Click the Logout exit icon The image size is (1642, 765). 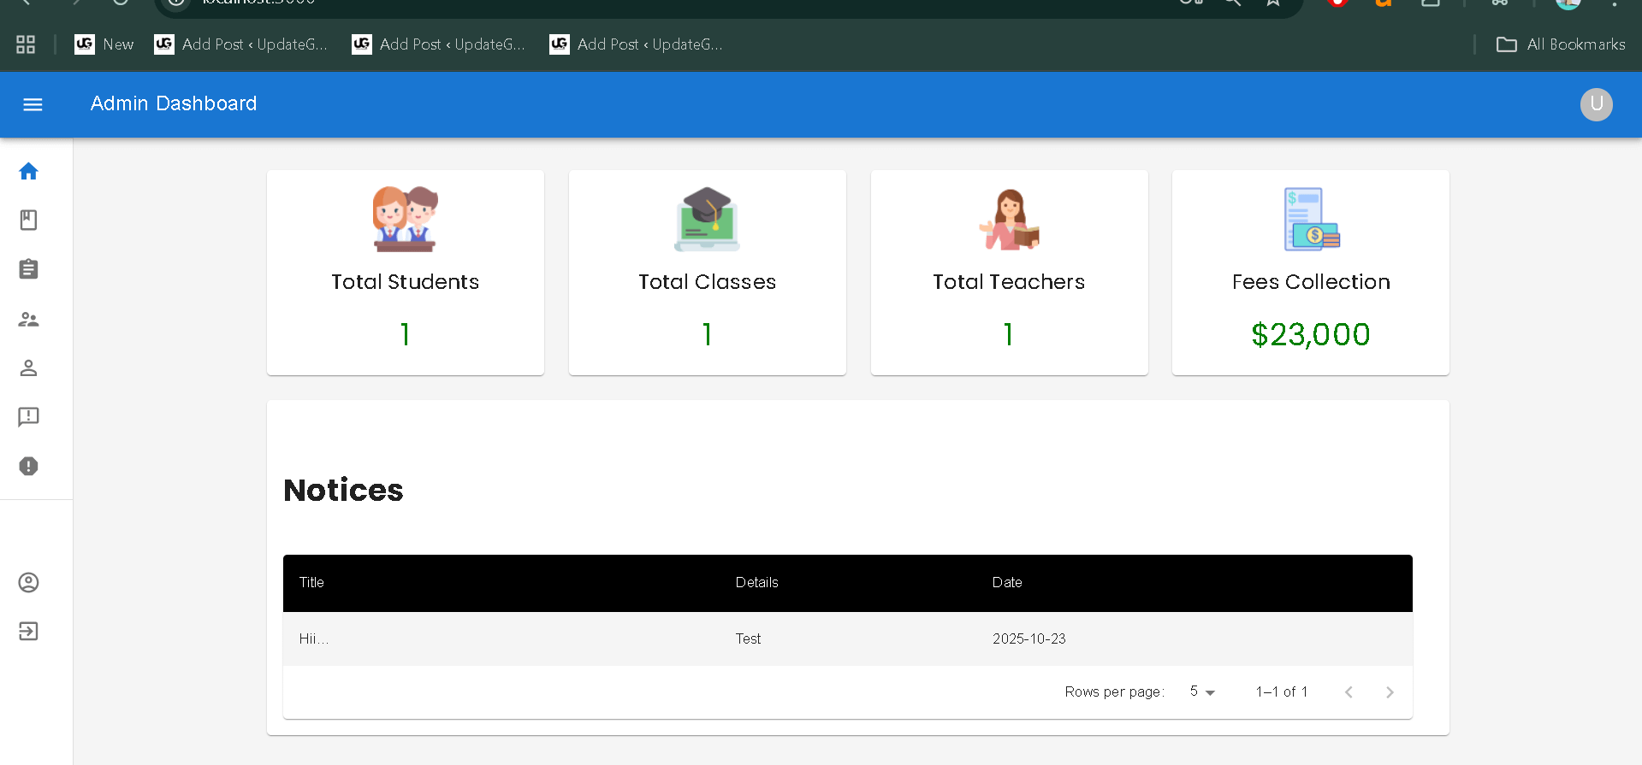[28, 632]
